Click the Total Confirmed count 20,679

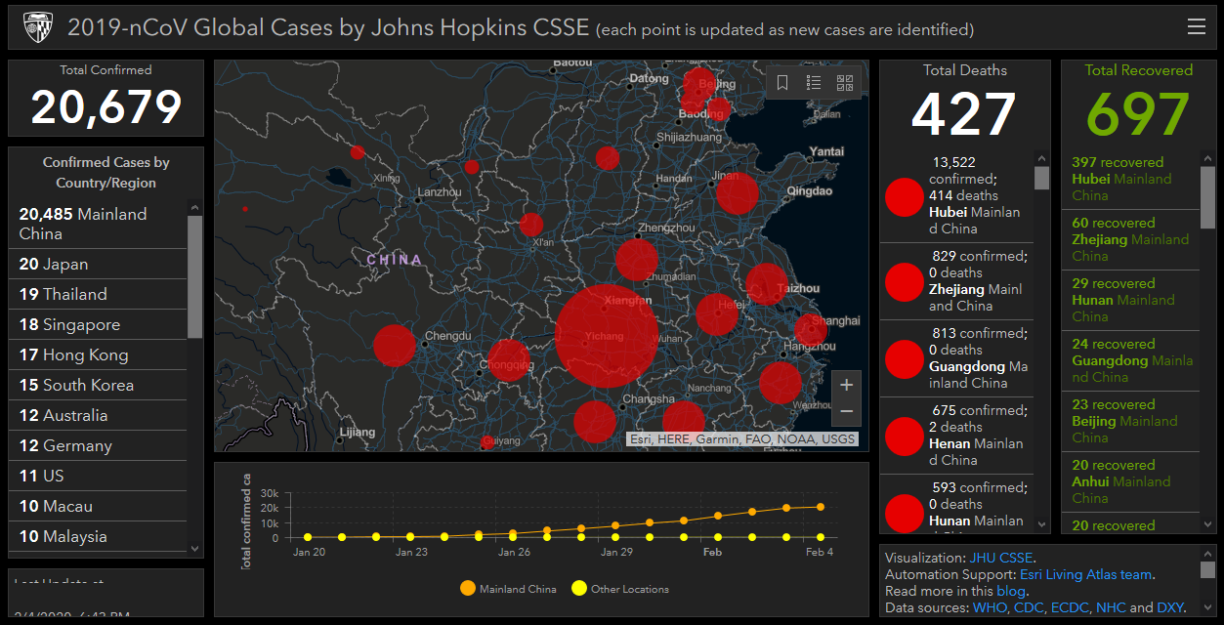[106, 106]
